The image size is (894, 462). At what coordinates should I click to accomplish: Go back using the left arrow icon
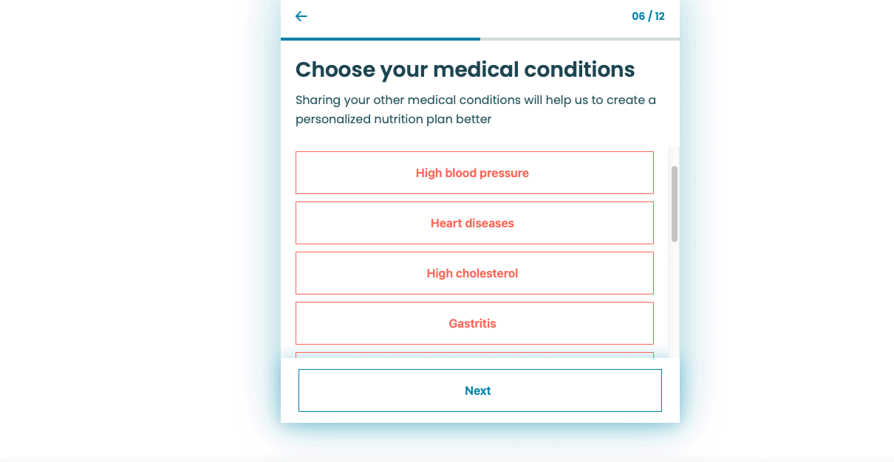301,16
